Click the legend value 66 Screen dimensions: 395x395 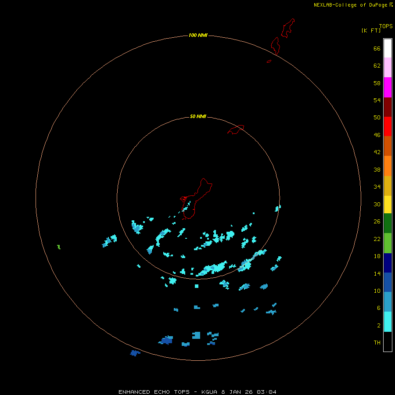coord(377,49)
